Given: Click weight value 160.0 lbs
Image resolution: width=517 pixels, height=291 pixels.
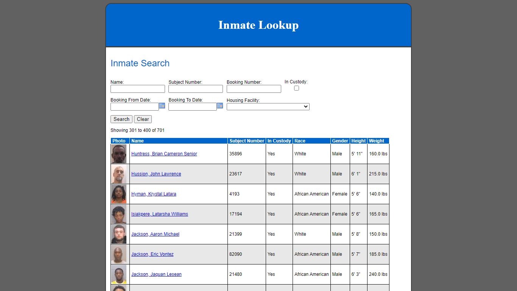Looking at the screenshot, I should pos(378,154).
